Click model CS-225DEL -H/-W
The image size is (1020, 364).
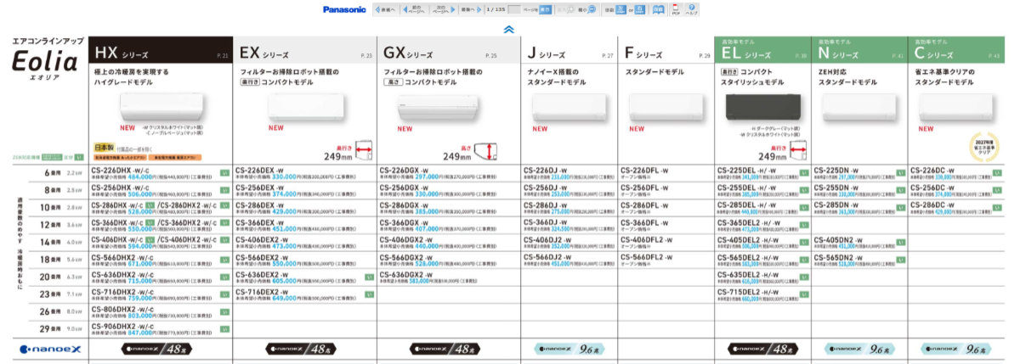pyautogui.click(x=747, y=170)
